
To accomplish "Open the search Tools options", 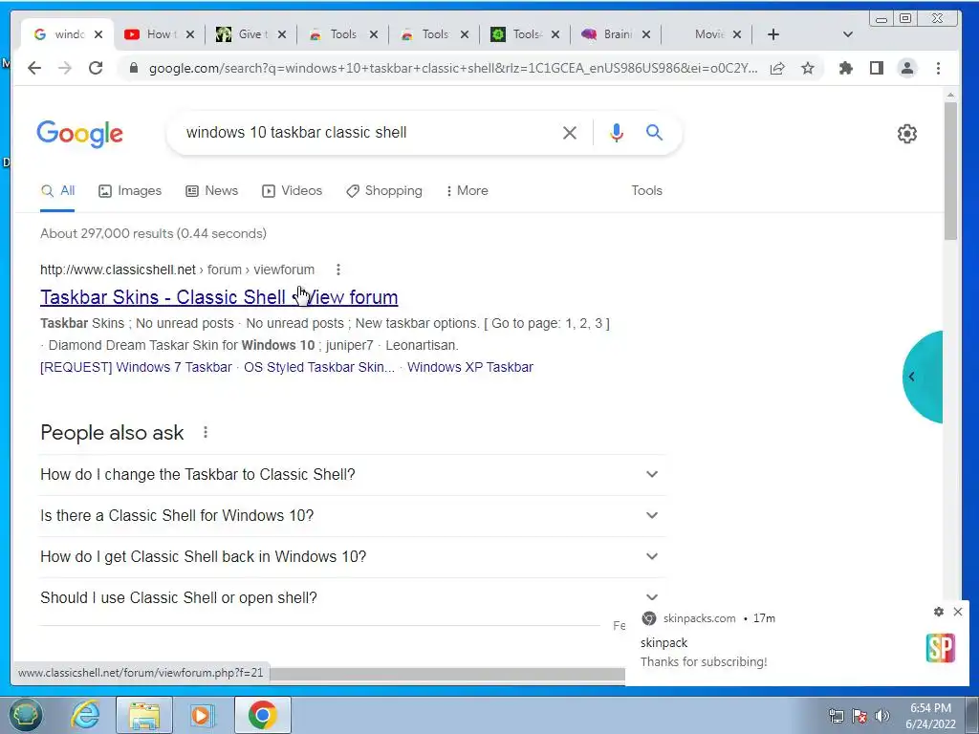I will point(646,190).
